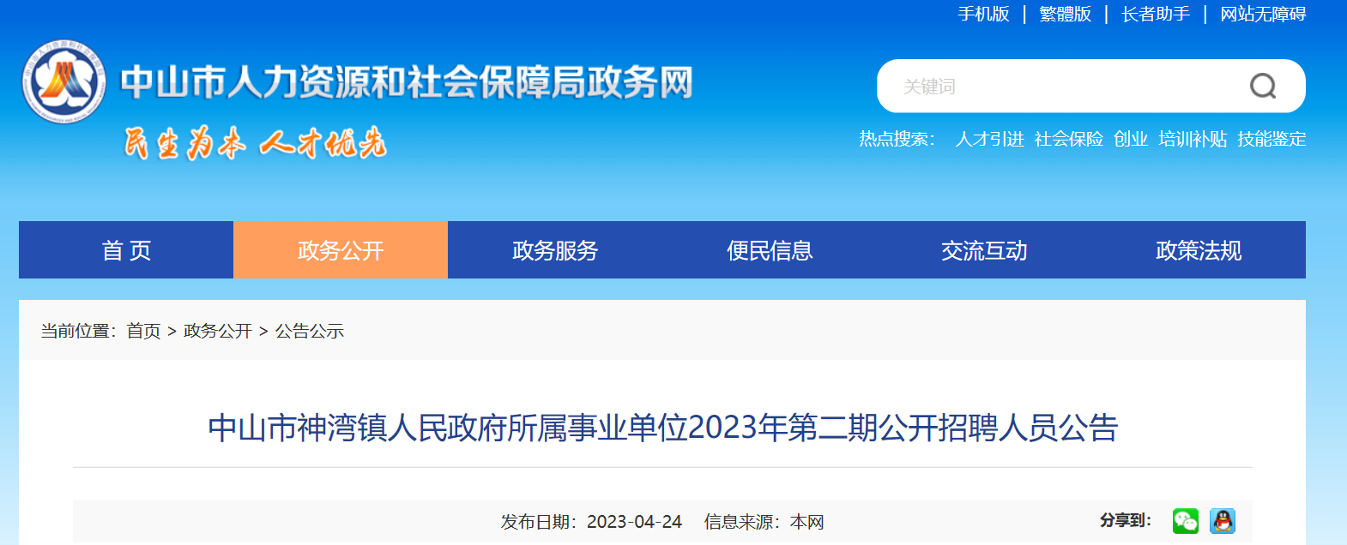Click the bureau emblem logo
The height and width of the screenshot is (545, 1347).
click(64, 81)
